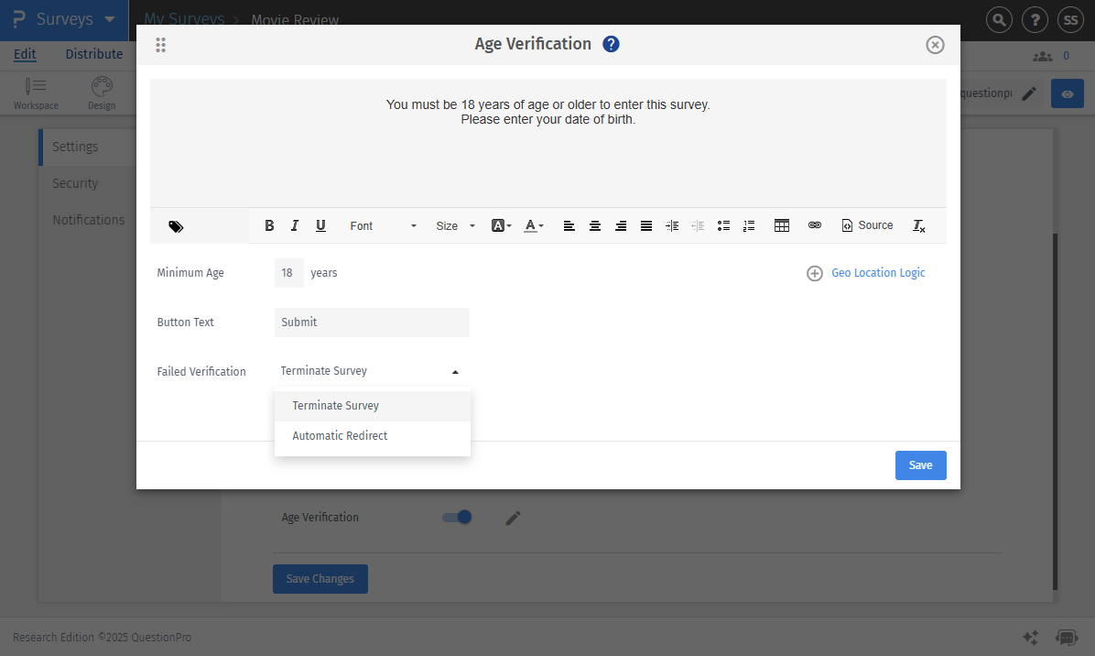This screenshot has height=656, width=1095.
Task: Select Automatic Redirect from the list
Action: click(x=340, y=435)
